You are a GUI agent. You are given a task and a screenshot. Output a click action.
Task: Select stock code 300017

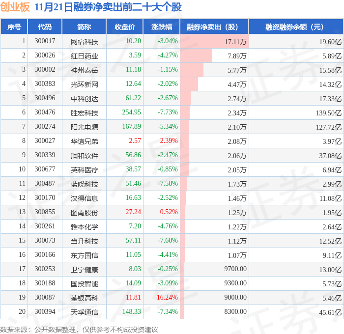pyautogui.click(x=45, y=41)
